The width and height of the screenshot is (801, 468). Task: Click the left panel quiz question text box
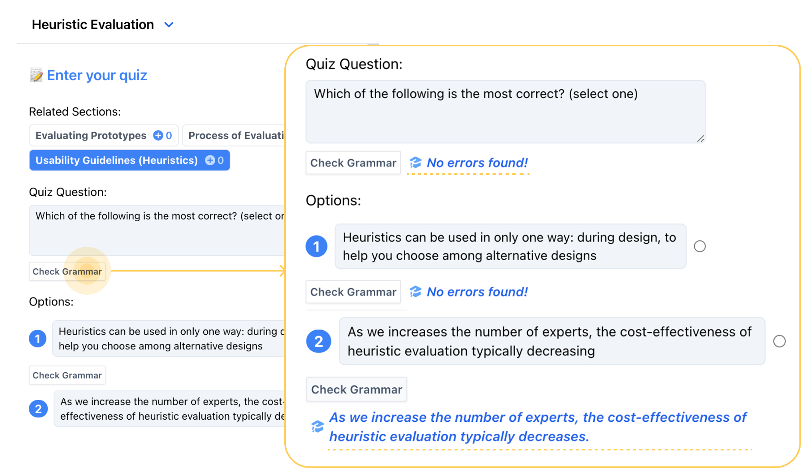(157, 230)
